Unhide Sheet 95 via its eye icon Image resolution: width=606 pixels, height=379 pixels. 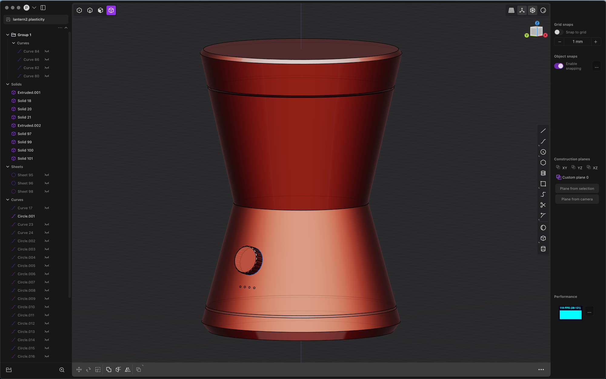[x=47, y=175]
